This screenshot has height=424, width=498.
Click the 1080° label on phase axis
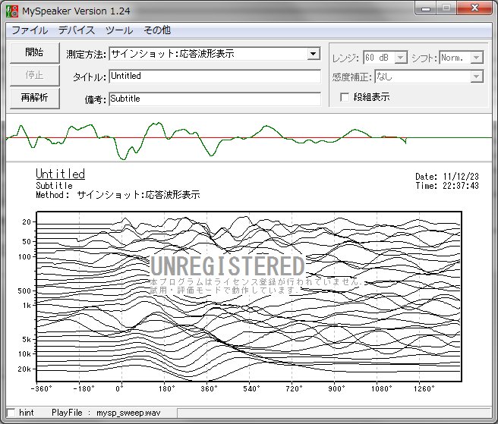click(x=381, y=389)
